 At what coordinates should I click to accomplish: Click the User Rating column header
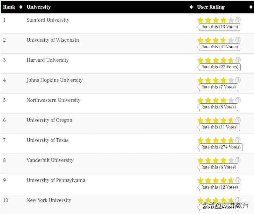pyautogui.click(x=211, y=7)
